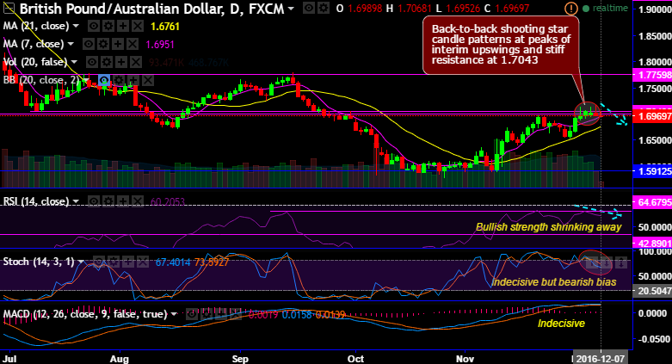672x364 pixels.
Task: Expand Stoch (14, 3, 1) dropdown arrow
Action: [81, 262]
